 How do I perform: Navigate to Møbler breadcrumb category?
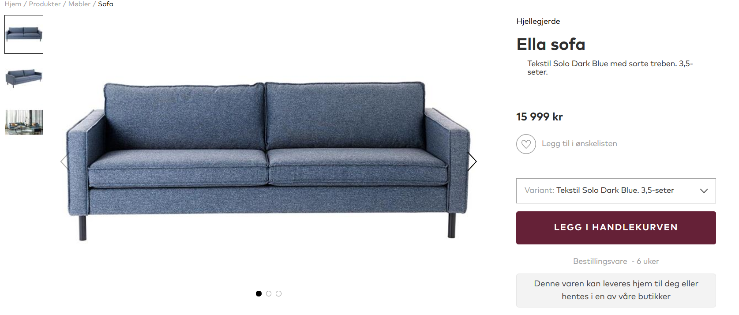79,4
